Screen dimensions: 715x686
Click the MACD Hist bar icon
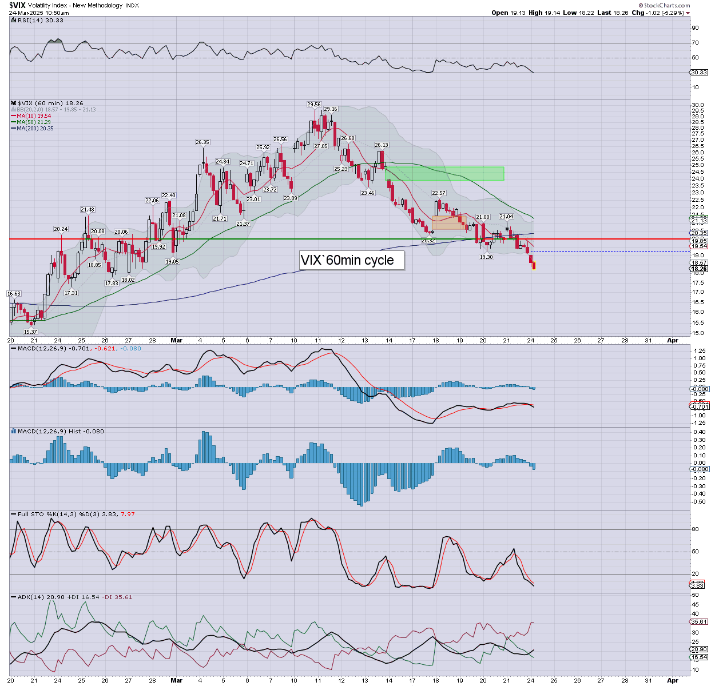[x=13, y=431]
